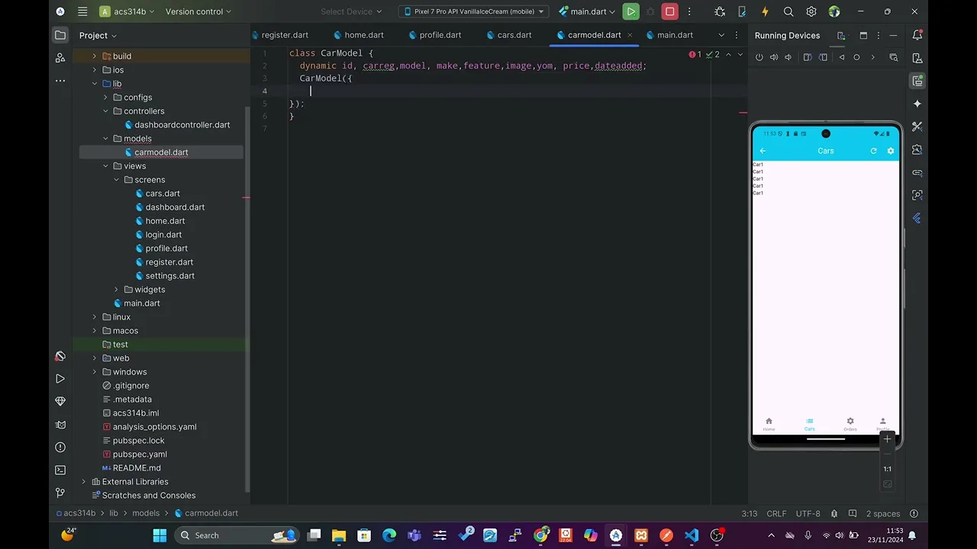Click UTF-8 encoding in status bar

(x=808, y=514)
